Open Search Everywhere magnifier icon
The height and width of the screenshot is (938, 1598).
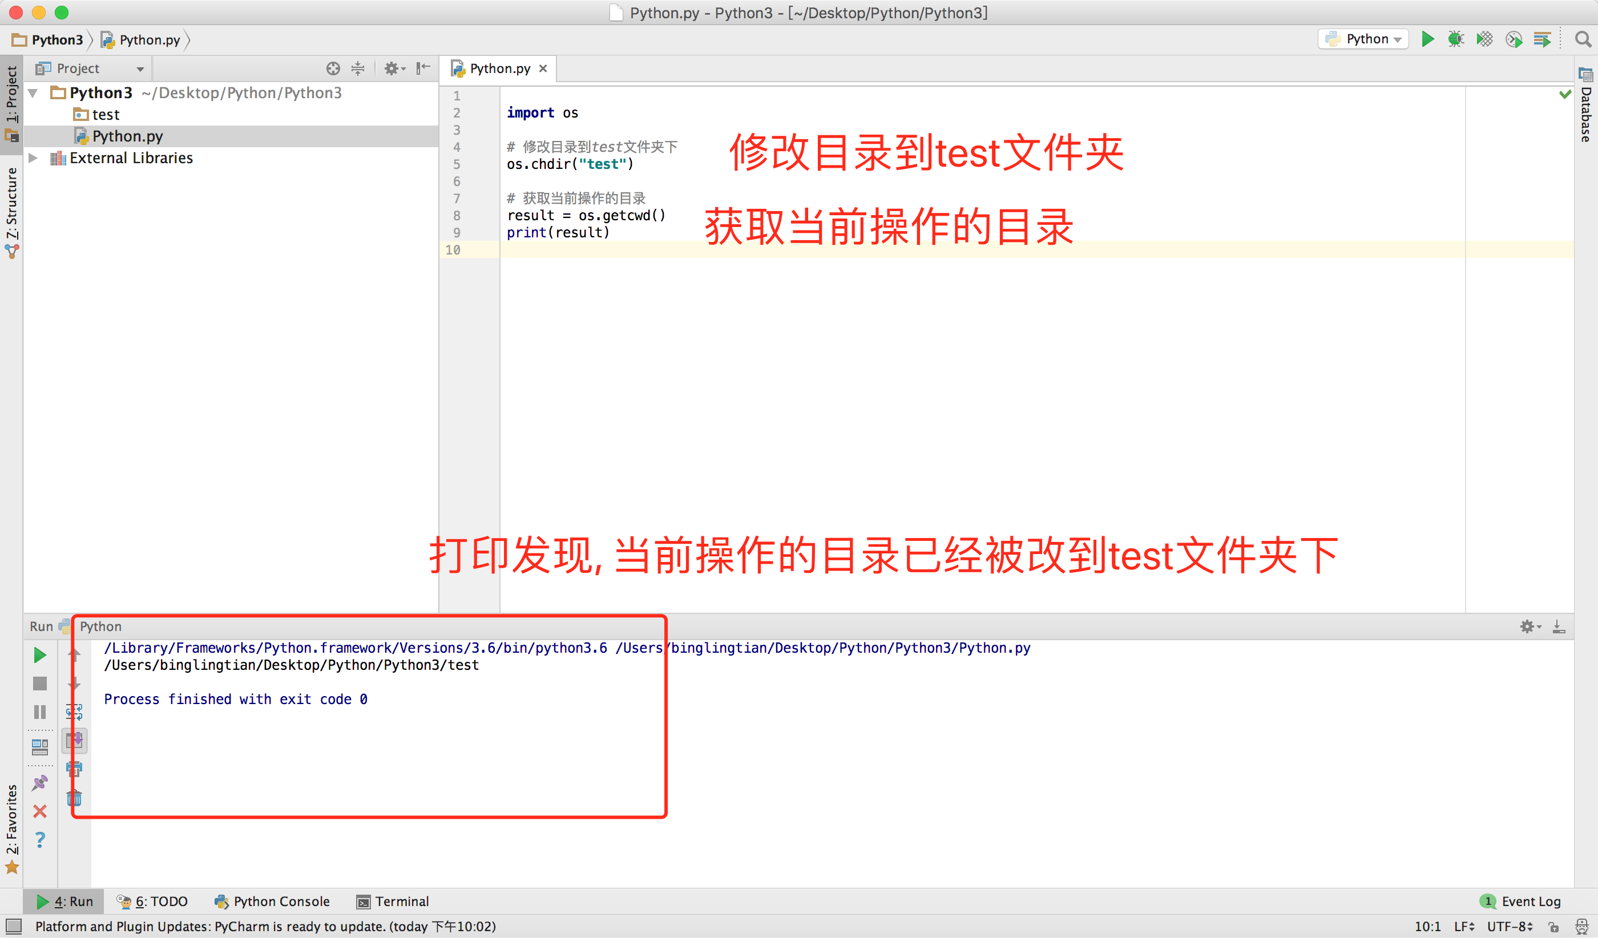point(1583,39)
